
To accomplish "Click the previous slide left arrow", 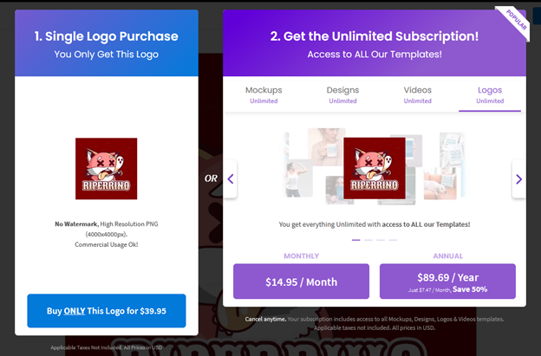I will pos(231,179).
